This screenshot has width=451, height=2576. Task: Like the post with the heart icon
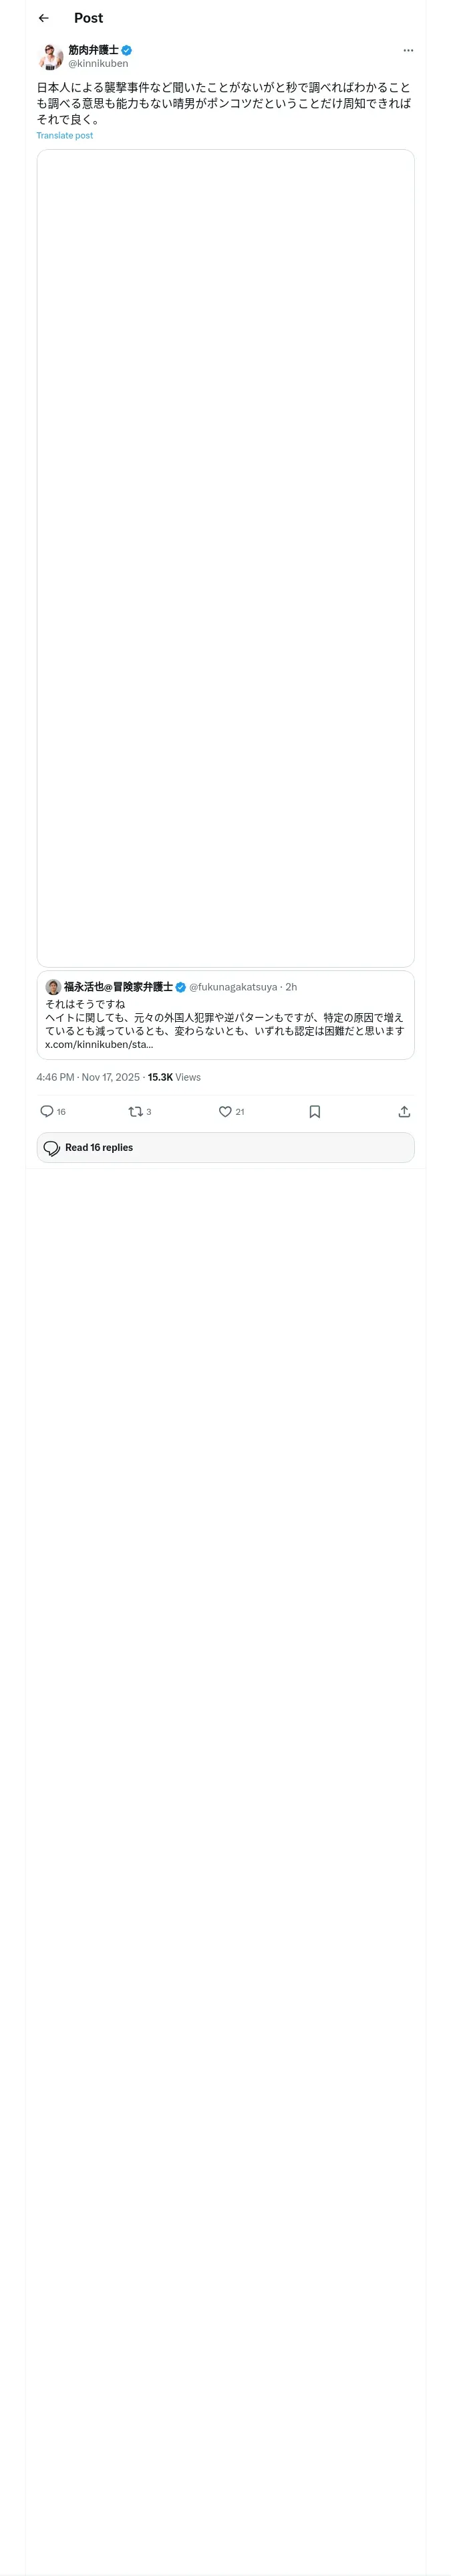point(225,1111)
